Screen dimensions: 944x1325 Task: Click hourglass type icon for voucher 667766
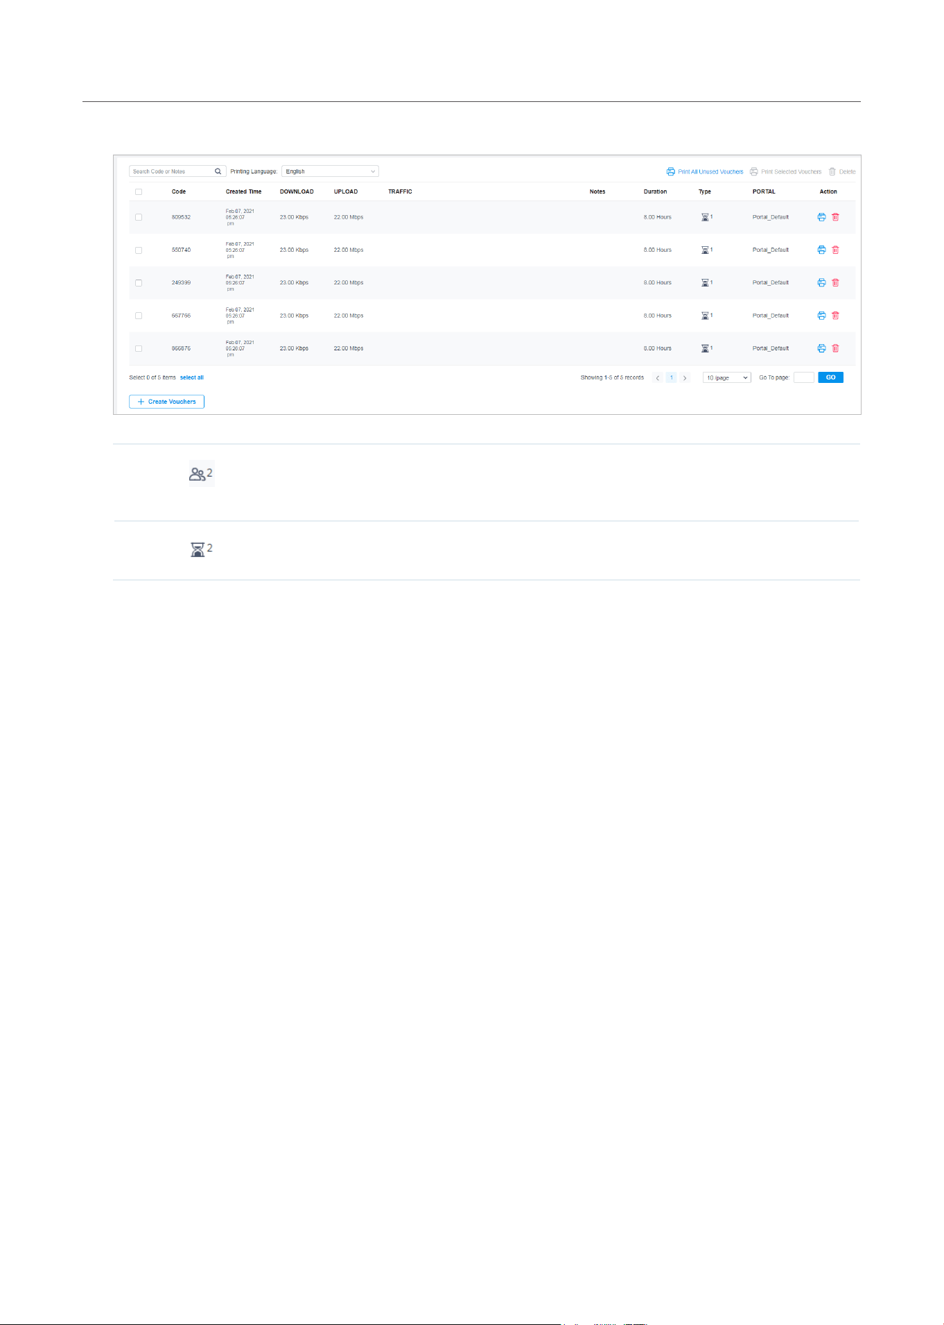pos(705,316)
